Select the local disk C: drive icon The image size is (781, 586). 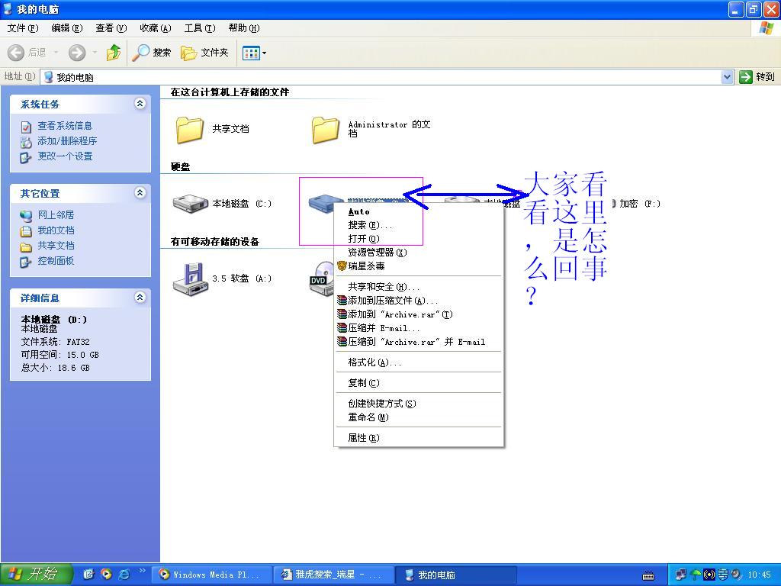(x=190, y=203)
